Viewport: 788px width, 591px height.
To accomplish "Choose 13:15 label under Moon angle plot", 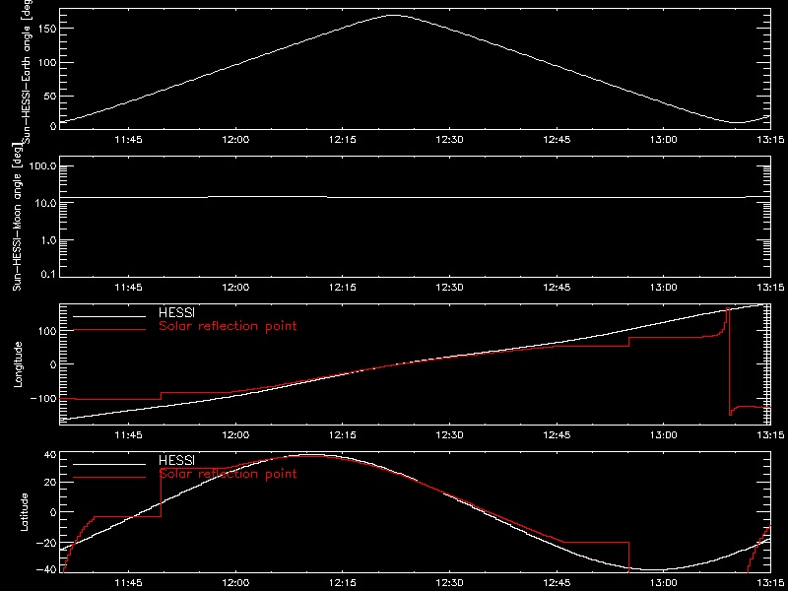I will [x=770, y=288].
